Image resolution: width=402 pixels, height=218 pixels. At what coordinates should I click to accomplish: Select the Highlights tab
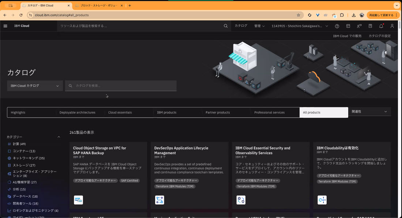pos(31,112)
